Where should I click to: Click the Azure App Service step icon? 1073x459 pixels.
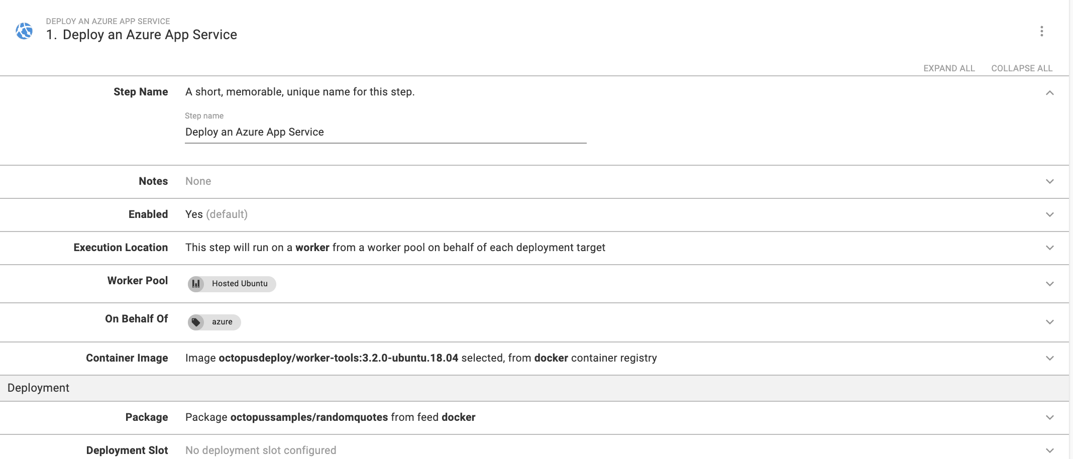(x=23, y=31)
